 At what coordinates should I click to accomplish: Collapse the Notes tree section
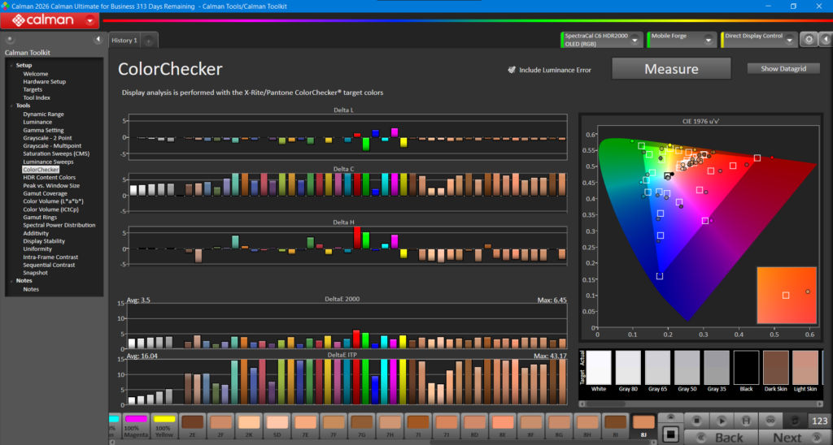point(11,281)
